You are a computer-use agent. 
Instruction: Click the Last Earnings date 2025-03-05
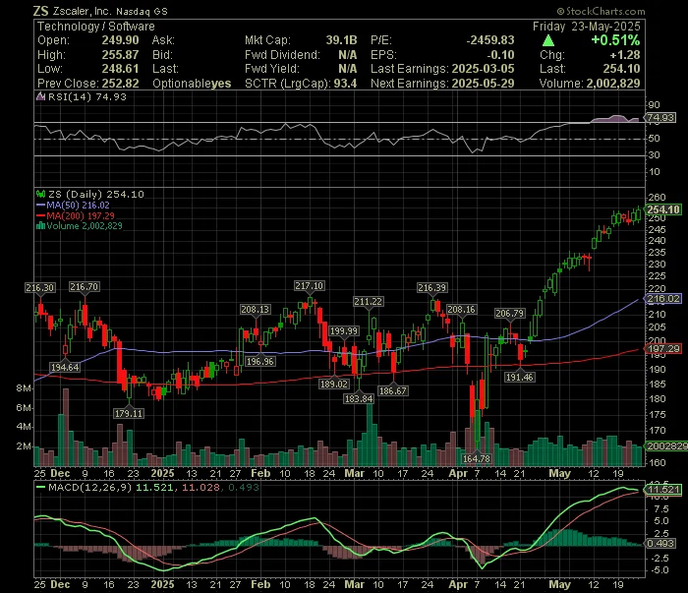[x=484, y=69]
